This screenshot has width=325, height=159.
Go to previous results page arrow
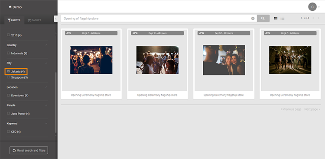[313, 18]
